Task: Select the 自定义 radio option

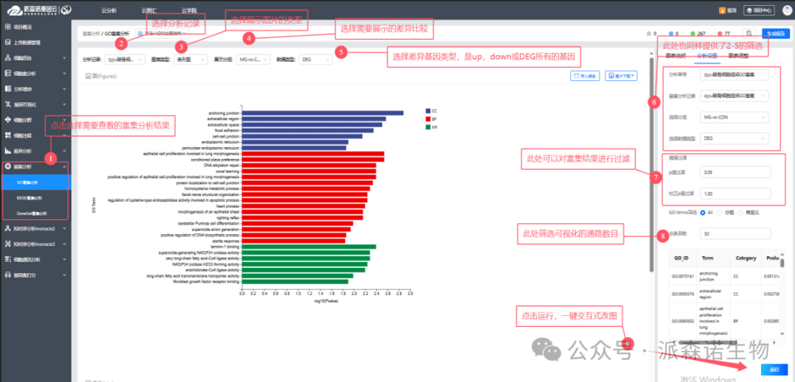Action: (x=741, y=212)
